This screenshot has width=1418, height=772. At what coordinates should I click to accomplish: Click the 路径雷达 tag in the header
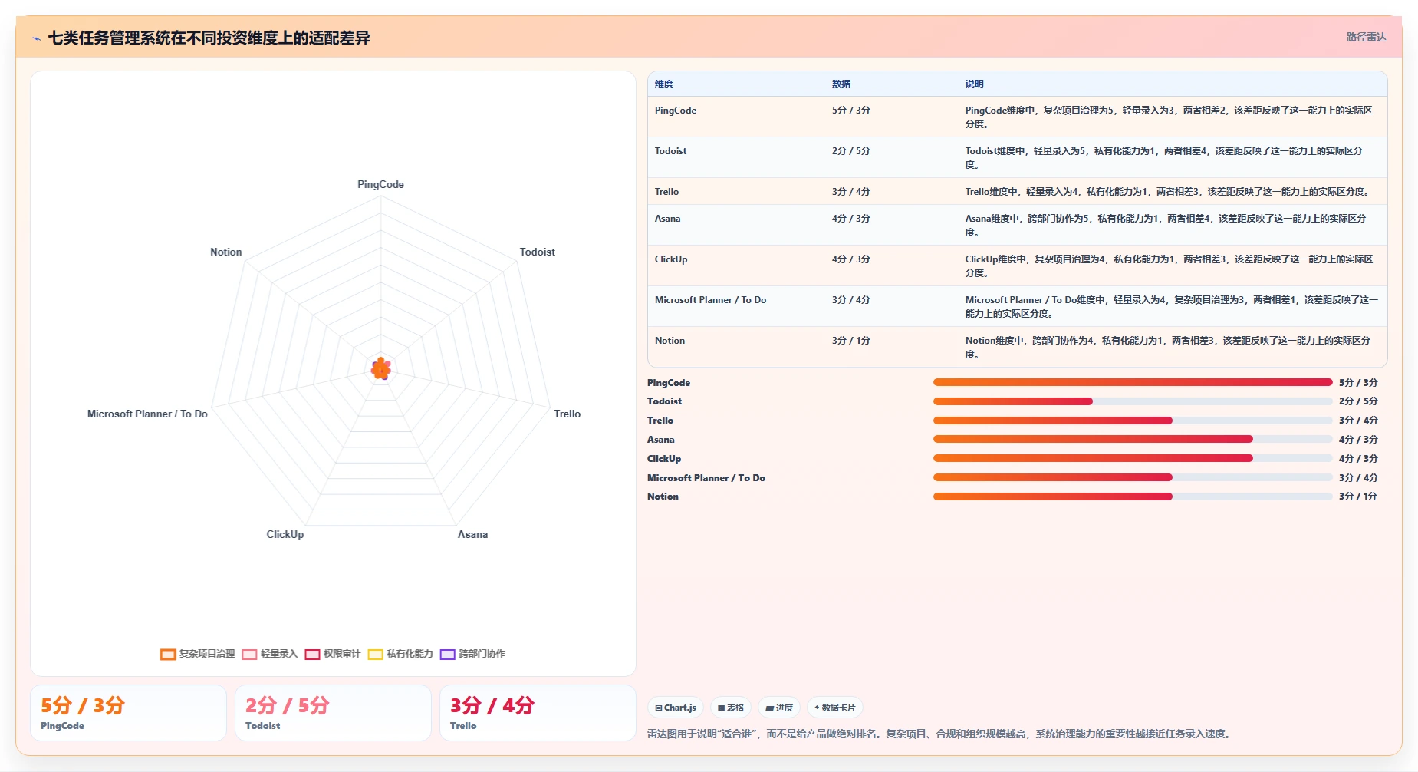pos(1366,37)
